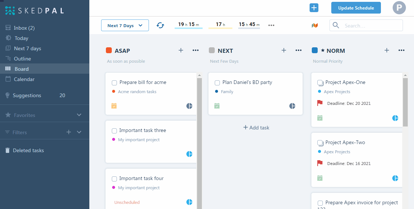Add a task to ASAP column
The image size is (414, 209).
pos(181,50)
